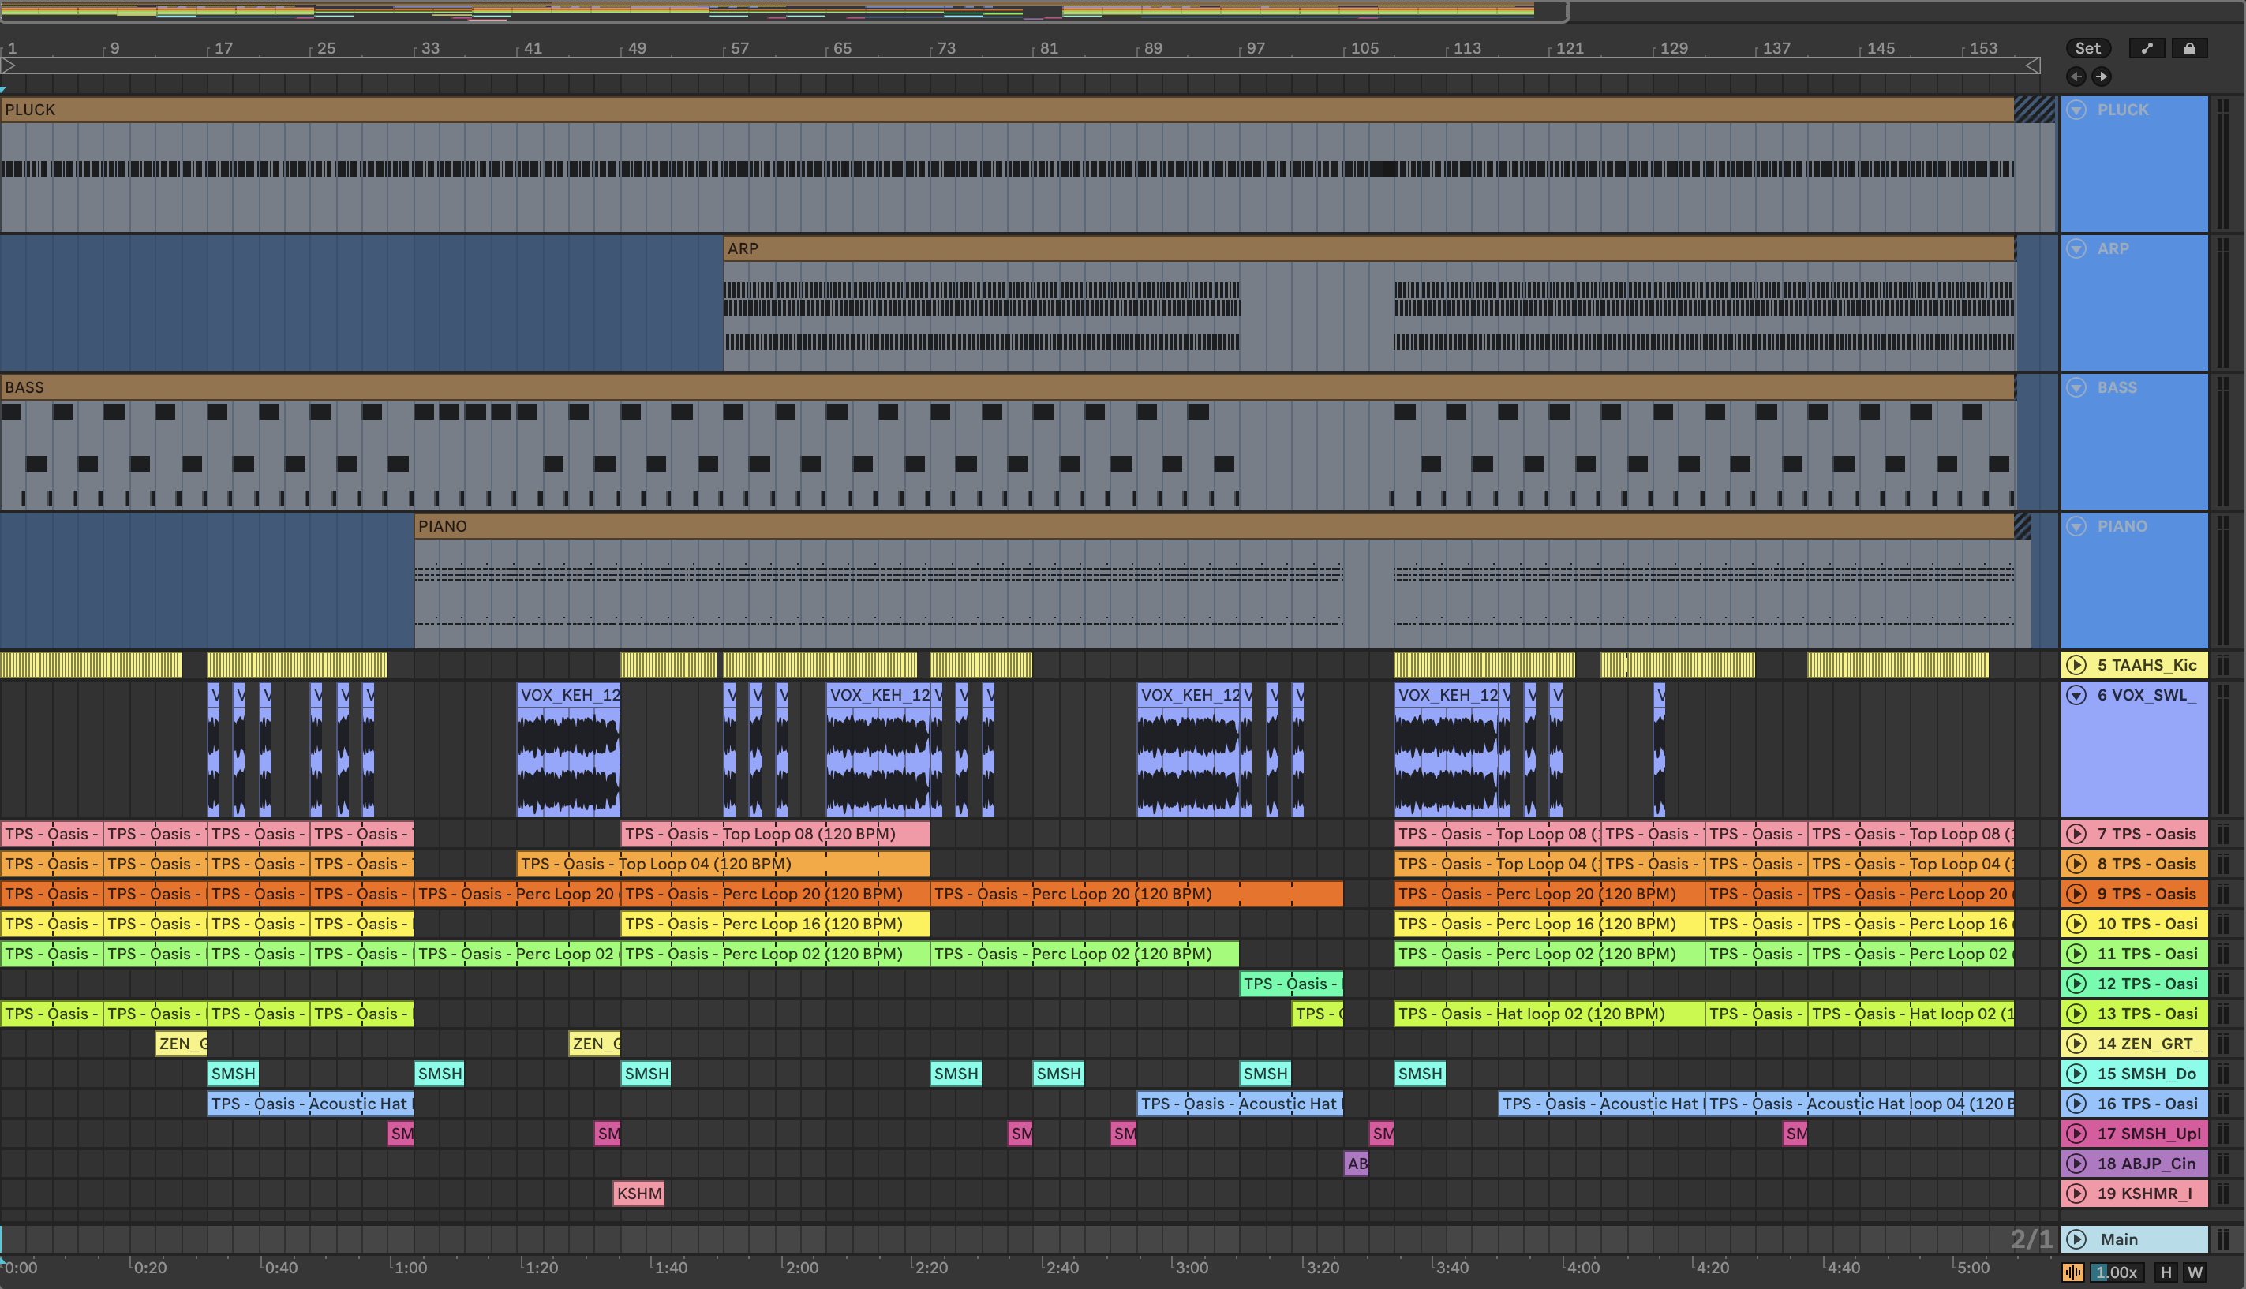Image resolution: width=2246 pixels, height=1289 pixels.
Task: Unfold track 18 ABJP_Cin
Action: coord(2077,1164)
